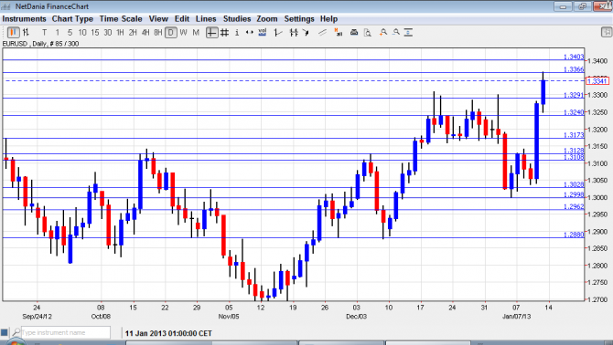Click the Nov/05 date axis label
Screen dimensions: 613x345
pyautogui.click(x=229, y=316)
